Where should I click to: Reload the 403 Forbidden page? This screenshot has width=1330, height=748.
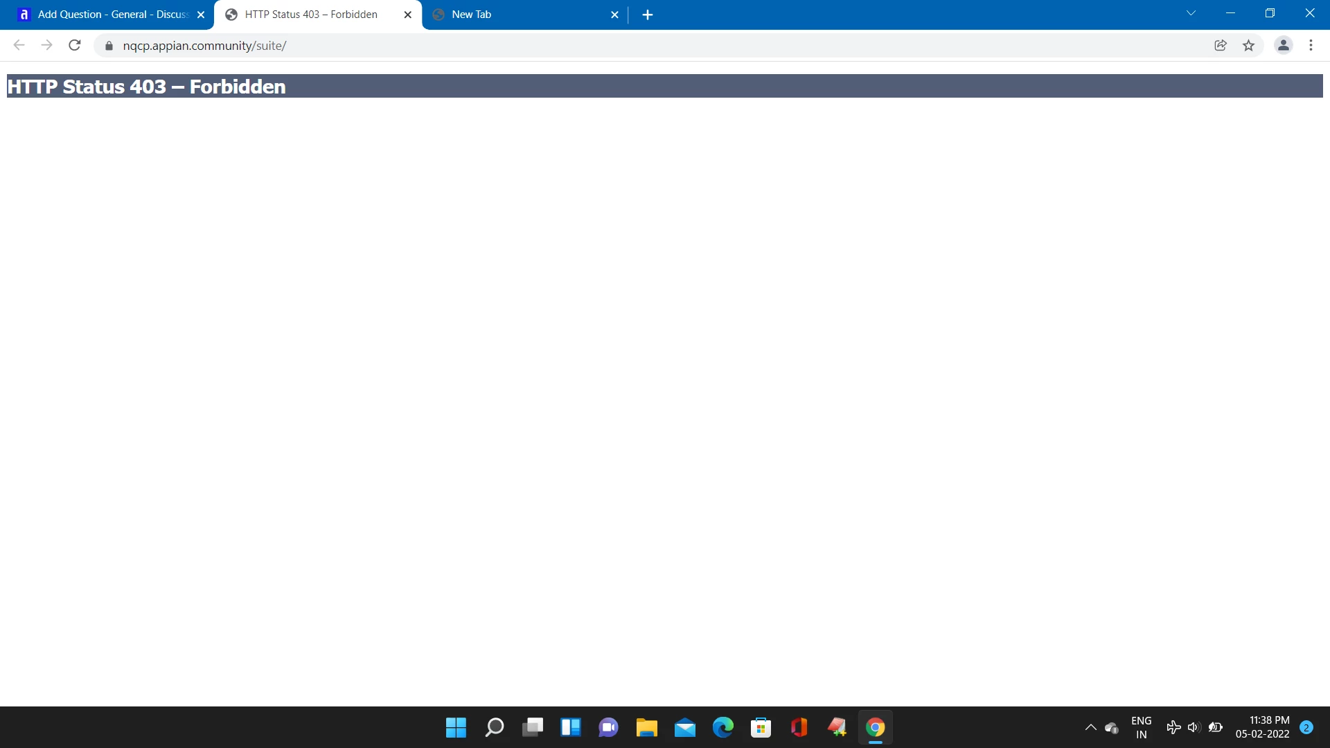[x=75, y=46]
